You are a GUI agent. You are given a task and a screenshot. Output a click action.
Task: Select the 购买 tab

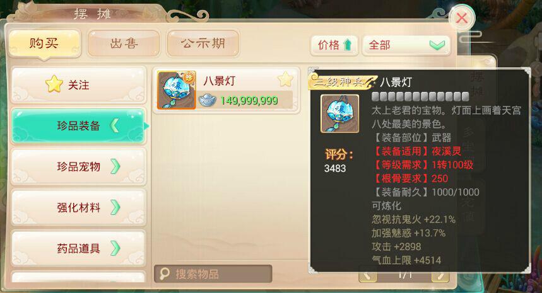point(44,43)
